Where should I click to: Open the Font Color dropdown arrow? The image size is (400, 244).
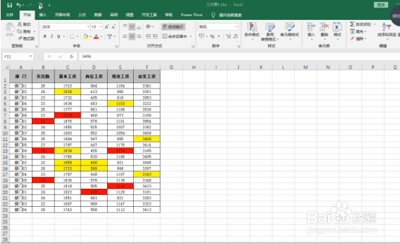coord(101,37)
